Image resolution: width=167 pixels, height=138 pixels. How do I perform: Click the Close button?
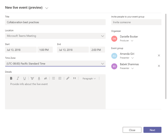tap(132, 130)
